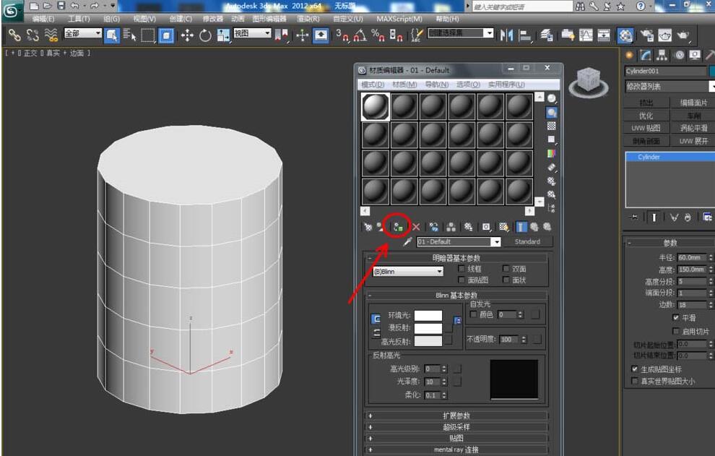Click the 漫反射 diffuse color swatch
This screenshot has width=715, height=456.
428,328
